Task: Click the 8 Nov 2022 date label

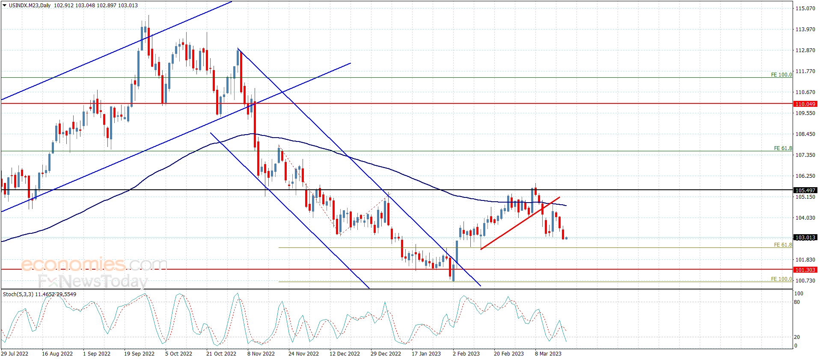Action: click(x=261, y=353)
